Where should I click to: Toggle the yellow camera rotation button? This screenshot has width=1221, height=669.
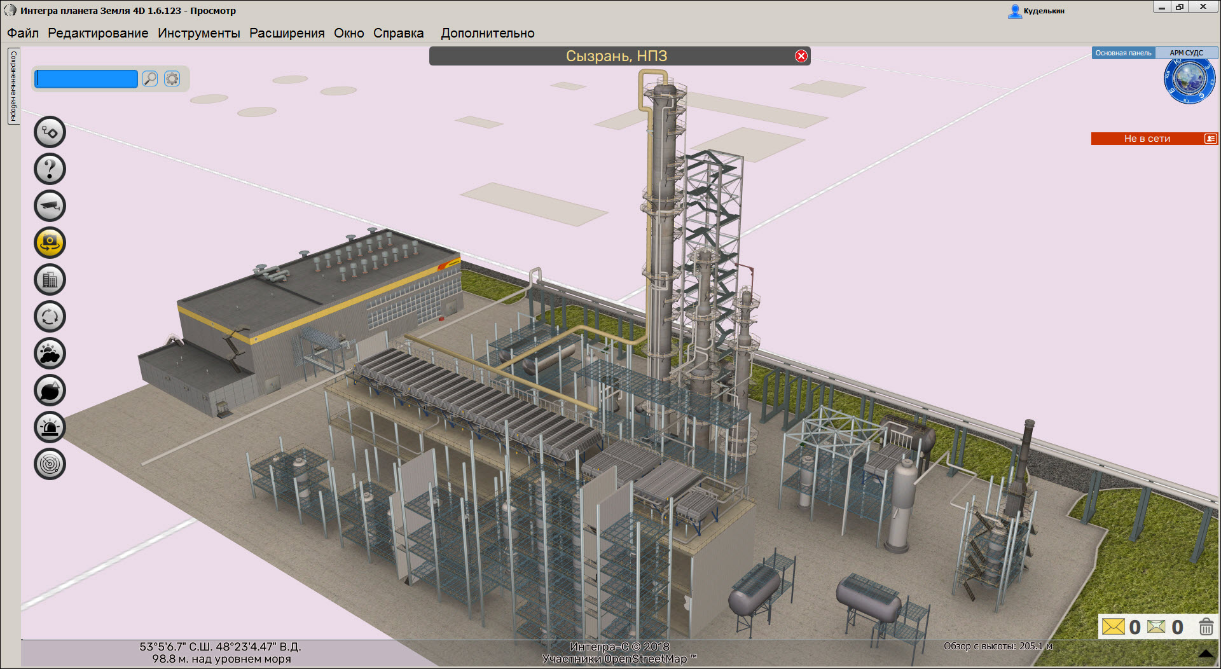(x=50, y=243)
